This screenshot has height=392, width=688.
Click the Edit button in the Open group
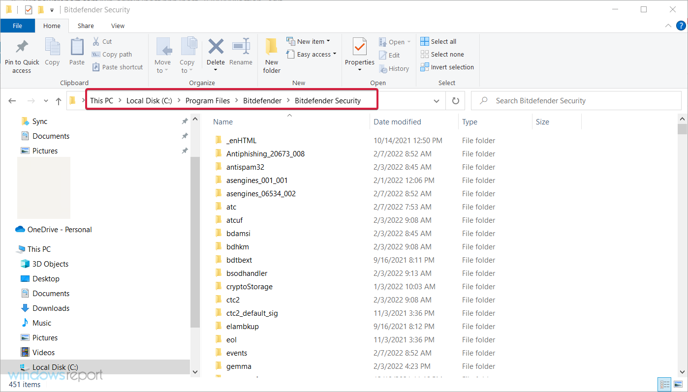(x=389, y=55)
